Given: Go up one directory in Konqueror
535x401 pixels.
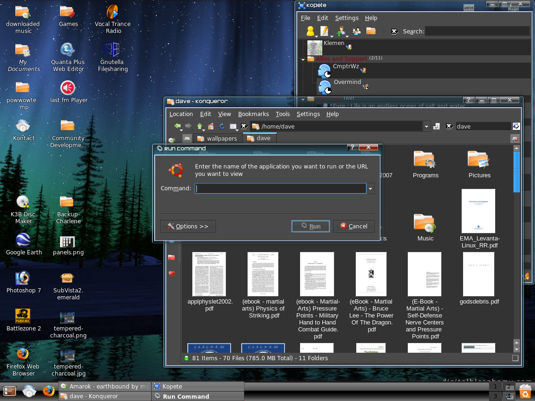Looking at the screenshot, I should (200, 126).
